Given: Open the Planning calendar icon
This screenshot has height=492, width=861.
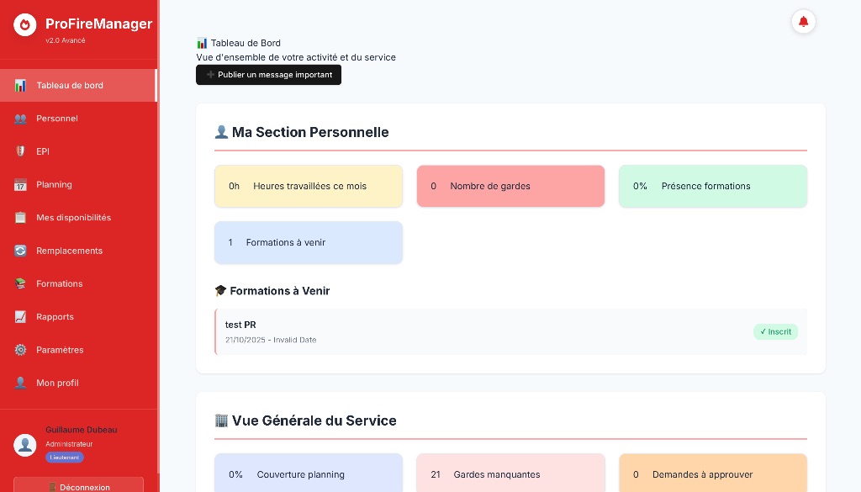Looking at the screenshot, I should click(20, 184).
